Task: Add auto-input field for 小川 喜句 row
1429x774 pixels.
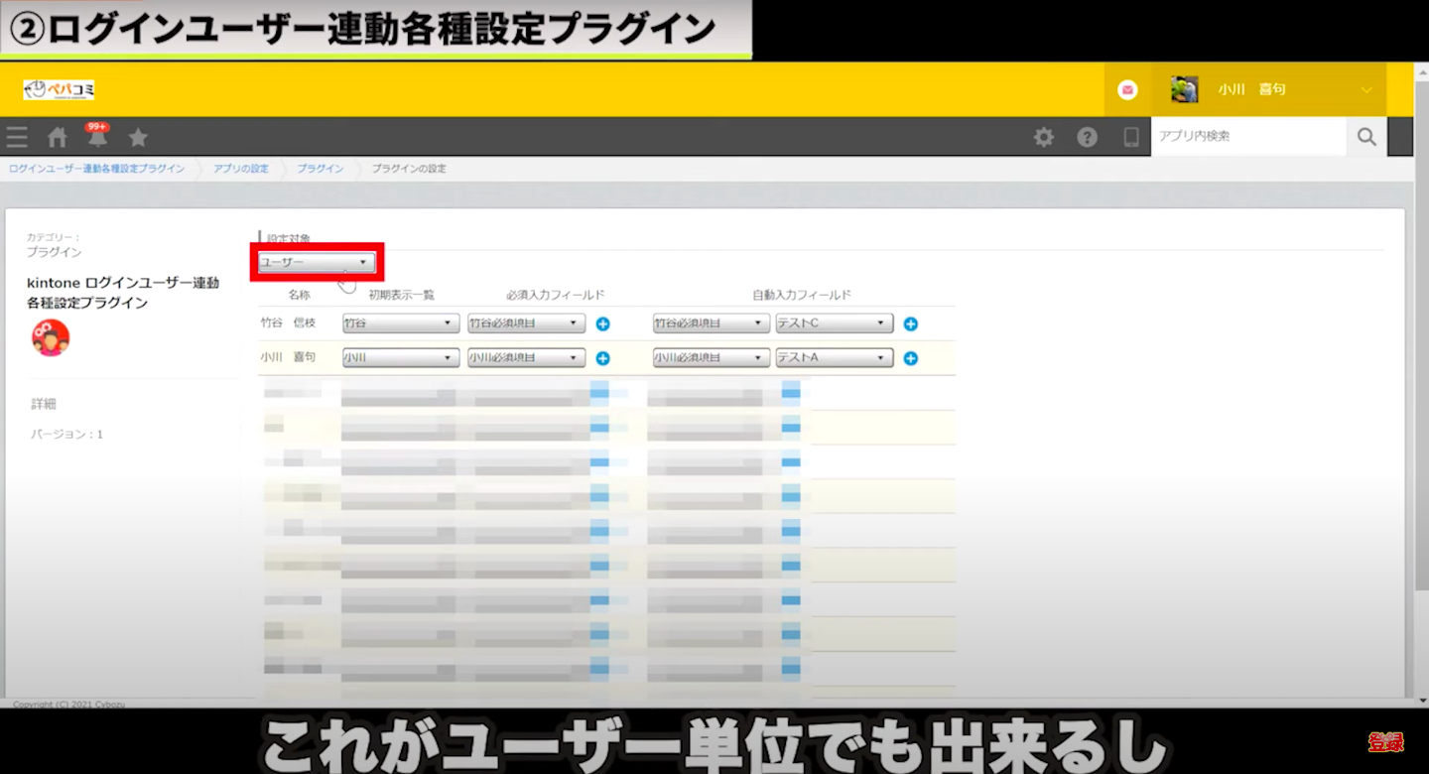Action: (x=910, y=358)
